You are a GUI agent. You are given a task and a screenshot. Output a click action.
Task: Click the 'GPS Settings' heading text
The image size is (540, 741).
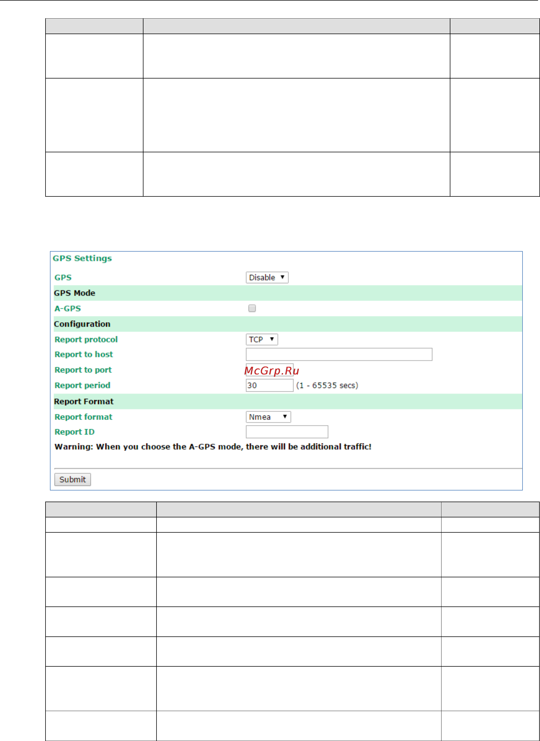(x=82, y=259)
